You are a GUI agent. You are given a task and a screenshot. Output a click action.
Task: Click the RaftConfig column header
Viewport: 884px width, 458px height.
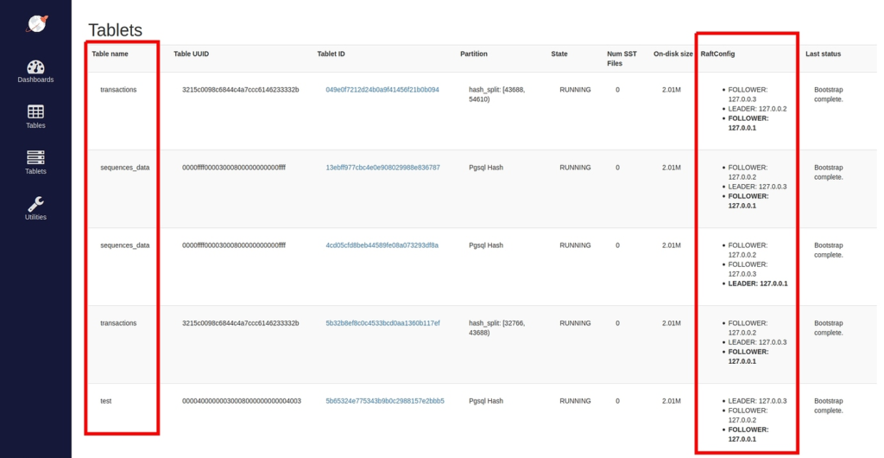pos(717,54)
